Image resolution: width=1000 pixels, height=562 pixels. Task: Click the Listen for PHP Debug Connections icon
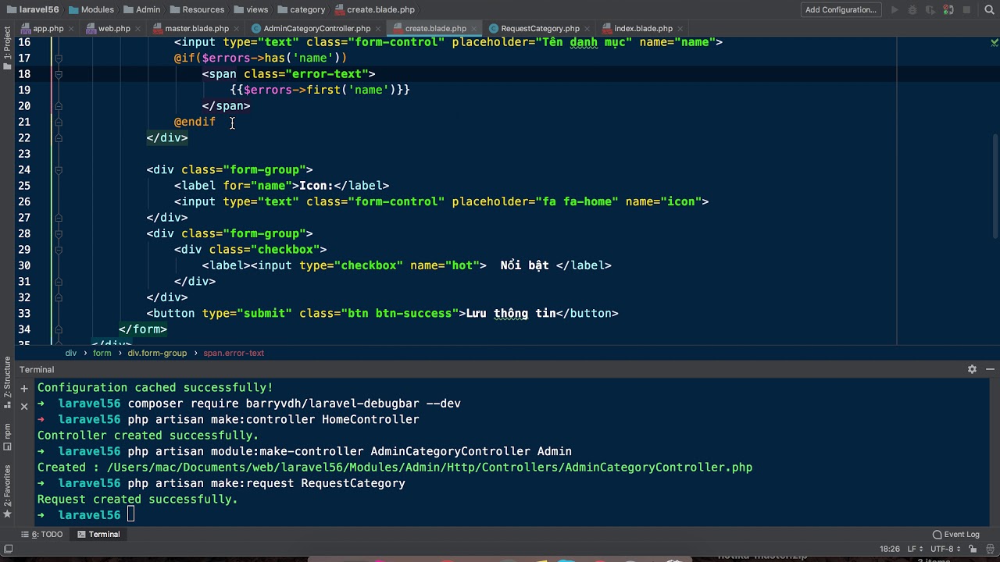[948, 9]
